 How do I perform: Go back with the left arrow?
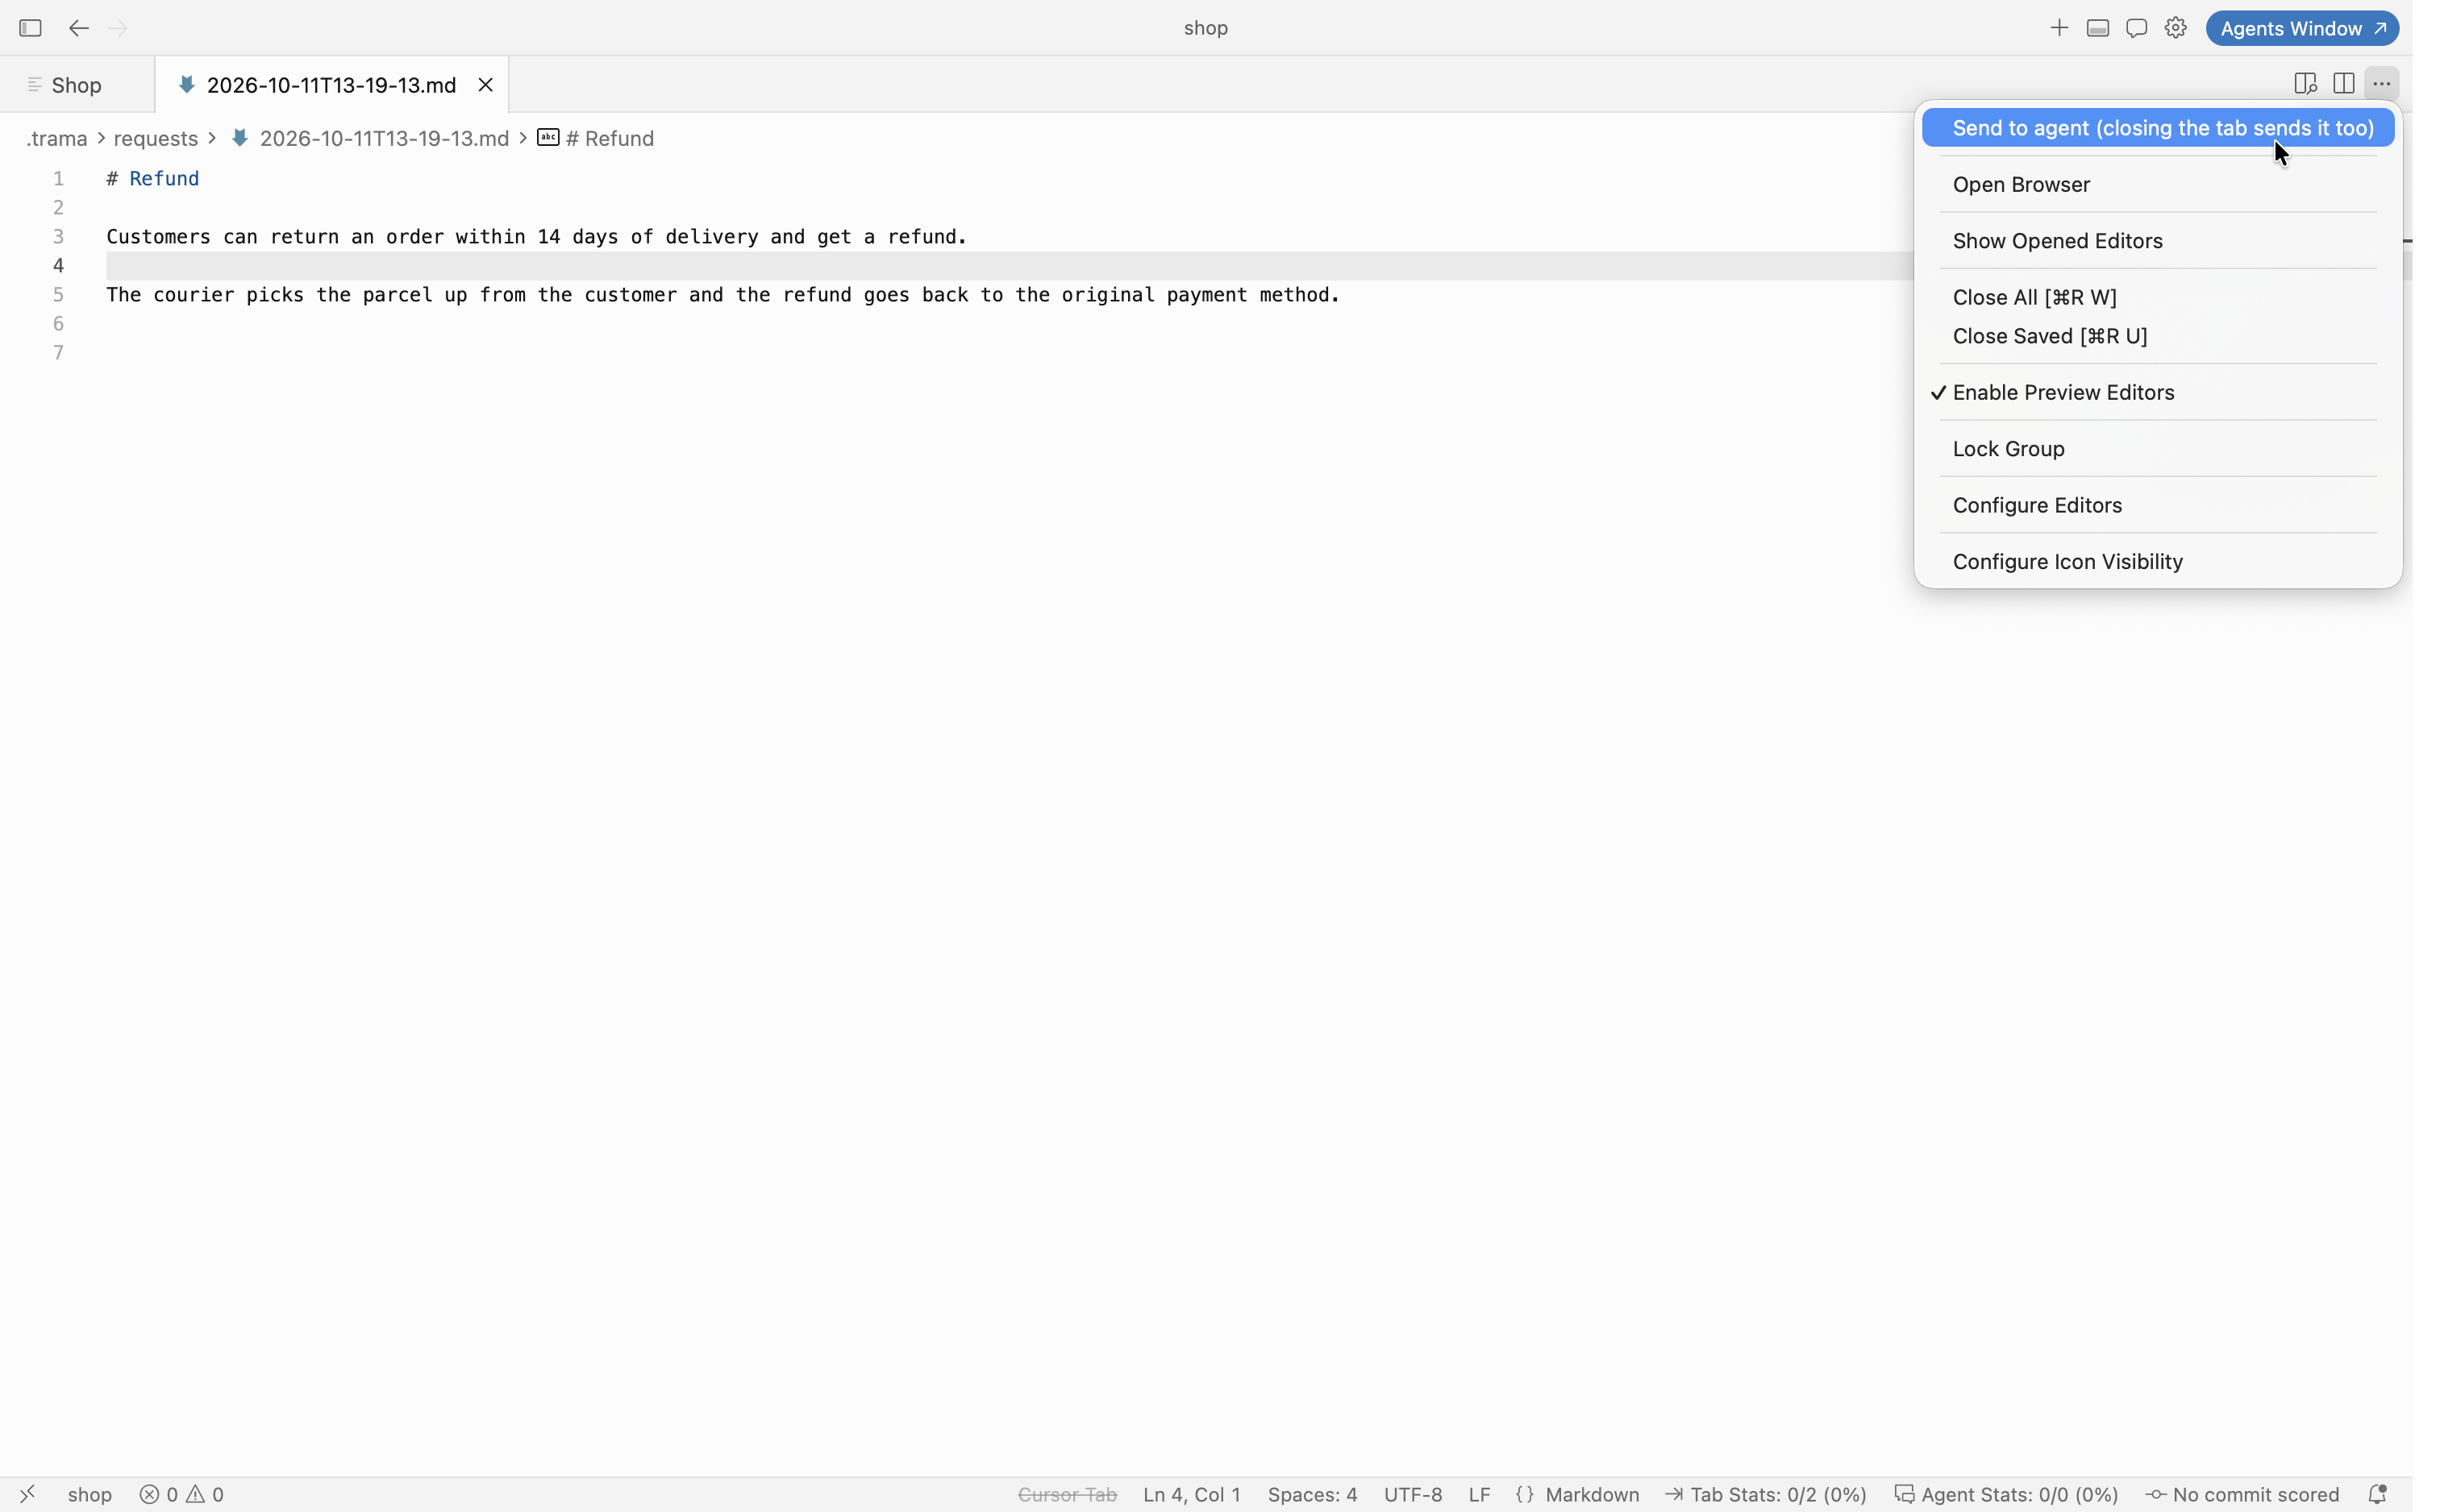(x=78, y=28)
